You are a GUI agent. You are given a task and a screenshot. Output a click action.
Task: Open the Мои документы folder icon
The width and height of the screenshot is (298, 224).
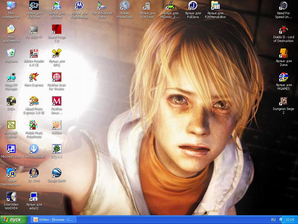11,29
